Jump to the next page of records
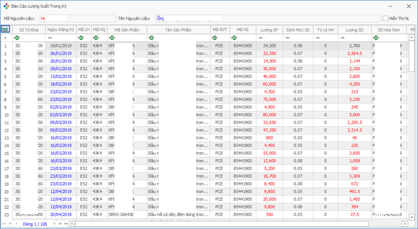This screenshot has height=229, width=418. point(60,224)
